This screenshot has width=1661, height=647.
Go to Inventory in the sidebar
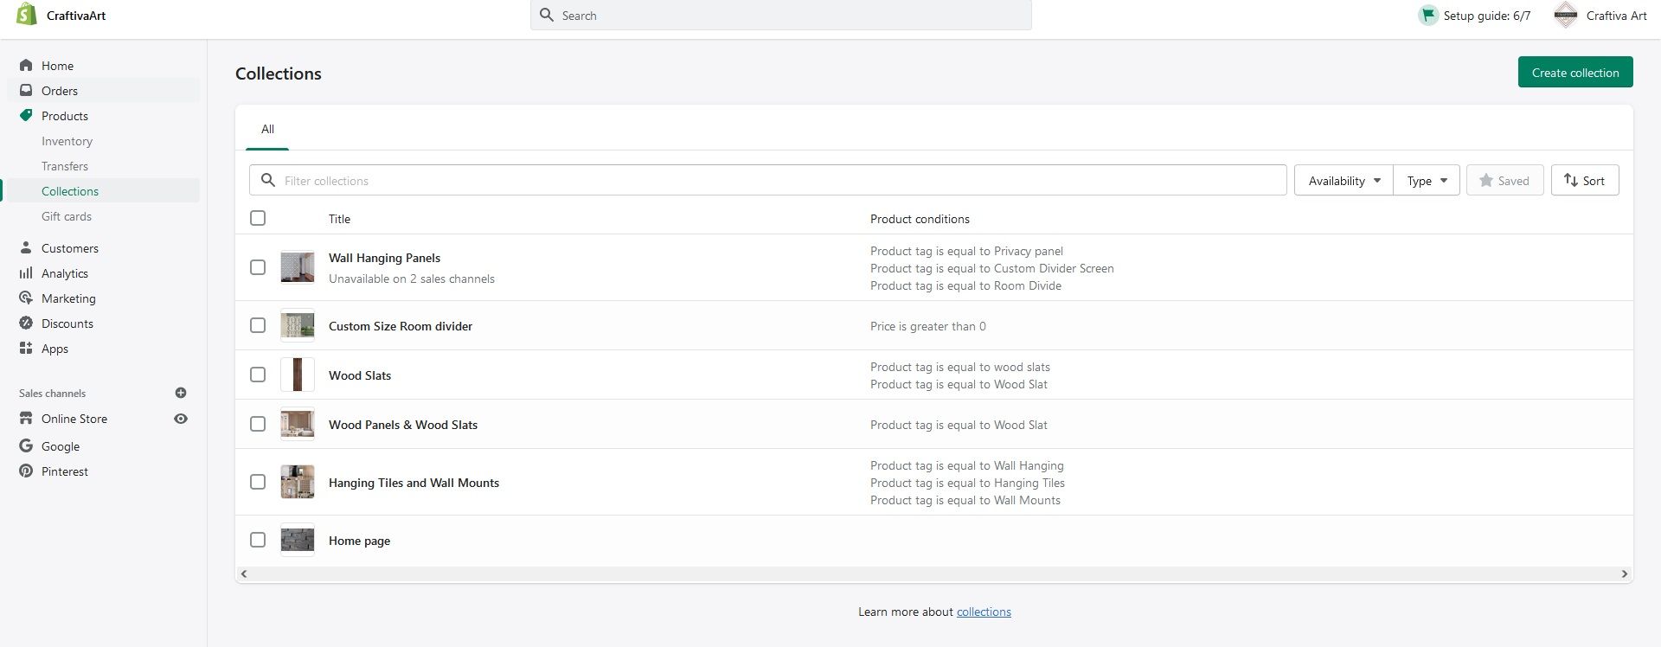(x=67, y=141)
